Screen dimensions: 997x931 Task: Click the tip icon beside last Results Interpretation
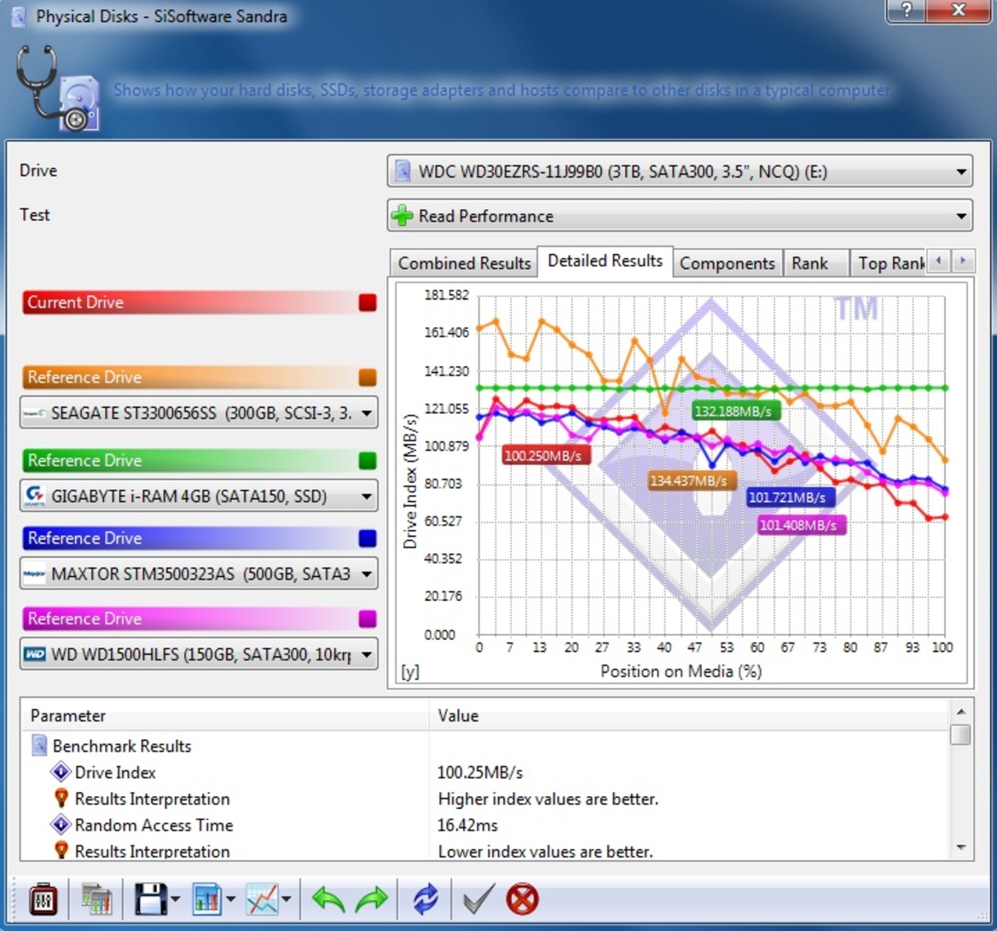61,851
